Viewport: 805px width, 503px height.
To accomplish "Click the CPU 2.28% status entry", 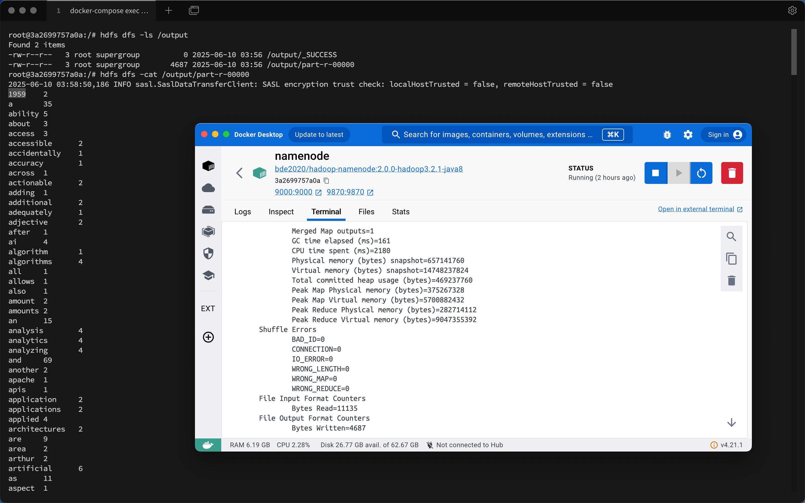I will point(293,445).
